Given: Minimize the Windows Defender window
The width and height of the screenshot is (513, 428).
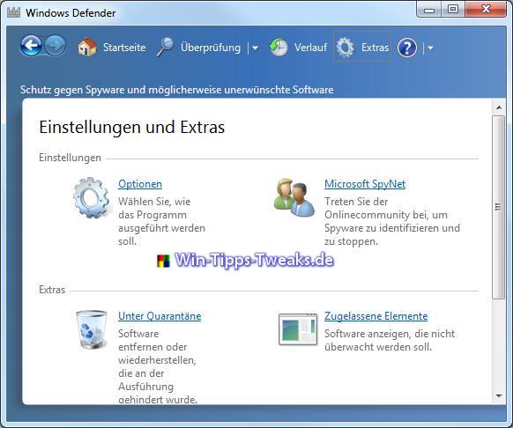Looking at the screenshot, I should click(x=429, y=10).
